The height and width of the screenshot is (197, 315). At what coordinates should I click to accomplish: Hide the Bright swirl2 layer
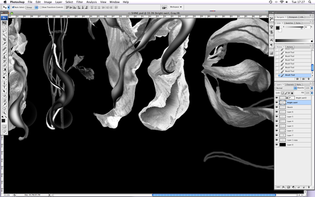pos(277,98)
